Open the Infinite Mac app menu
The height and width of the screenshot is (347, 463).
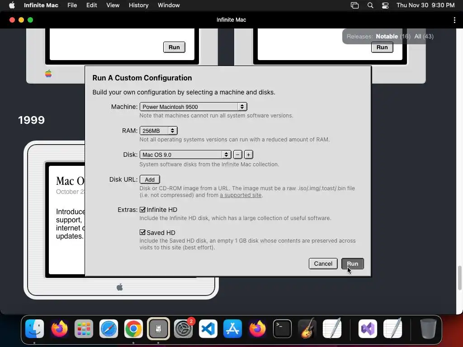[x=41, y=5]
